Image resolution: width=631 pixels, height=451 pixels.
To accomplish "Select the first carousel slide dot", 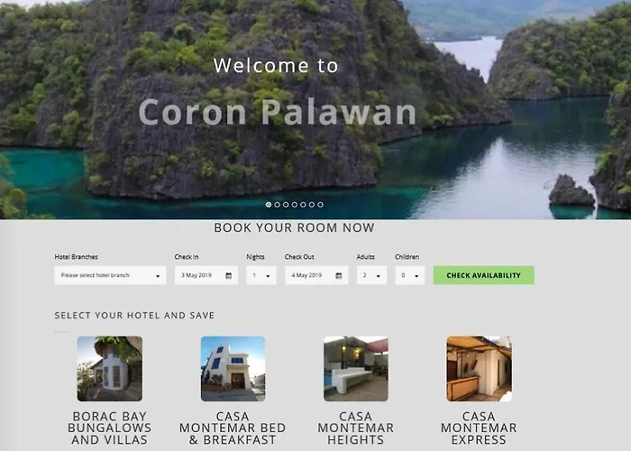I will coord(269,205).
